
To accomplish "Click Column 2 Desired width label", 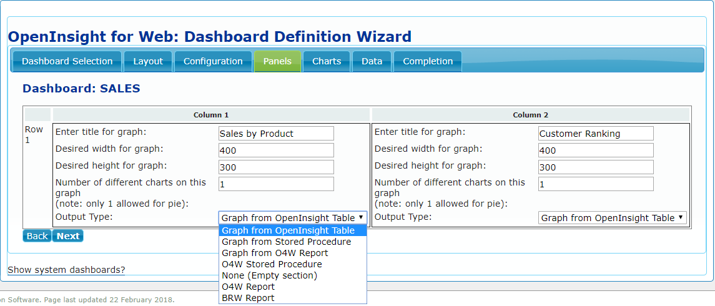I will coord(428,149).
